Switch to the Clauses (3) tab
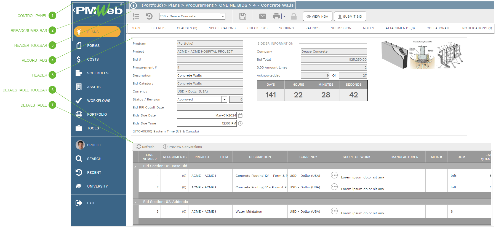The image size is (496, 228). pos(187,28)
